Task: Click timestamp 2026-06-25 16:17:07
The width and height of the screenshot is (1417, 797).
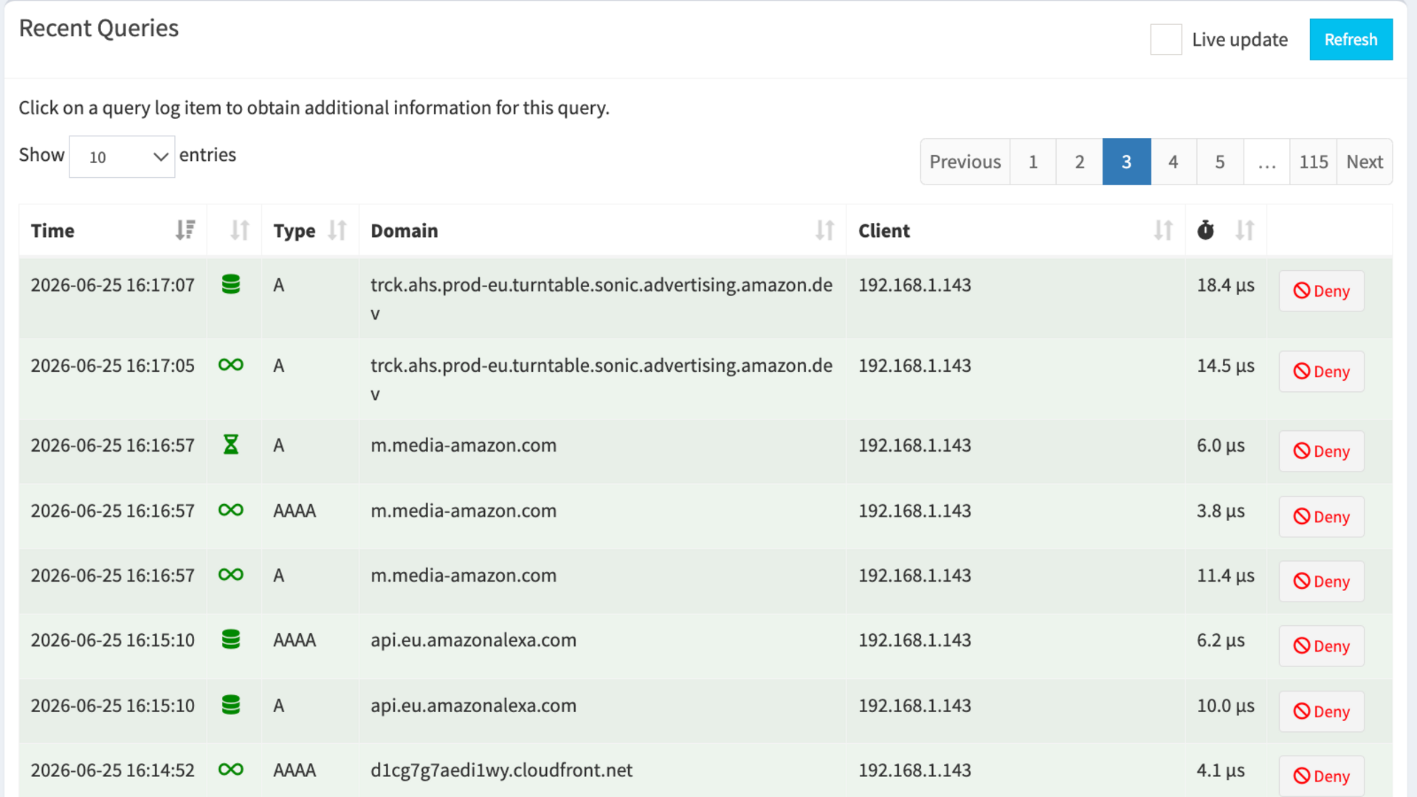Action: point(113,285)
